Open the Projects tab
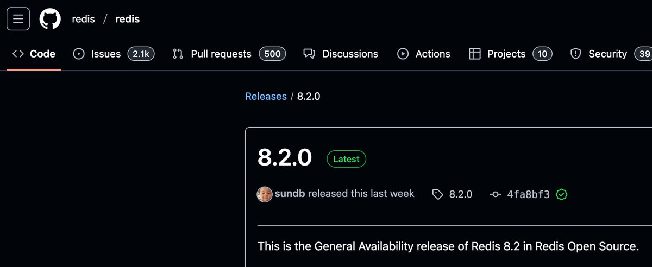Viewport: 652px width, 267px height. (x=510, y=54)
